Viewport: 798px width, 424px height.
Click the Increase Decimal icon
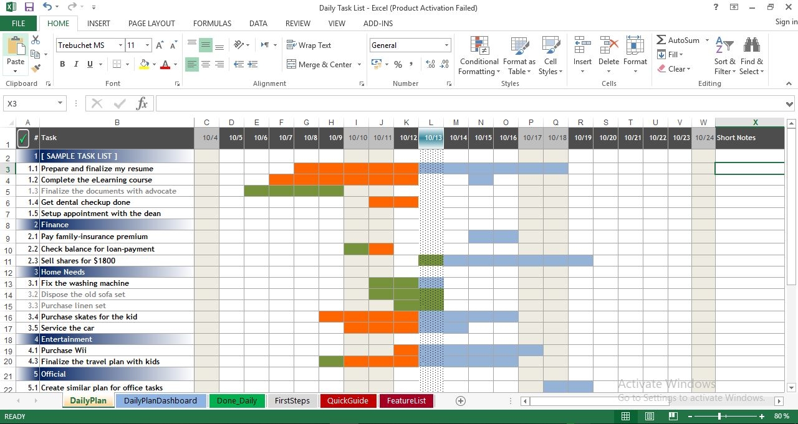[x=430, y=64]
